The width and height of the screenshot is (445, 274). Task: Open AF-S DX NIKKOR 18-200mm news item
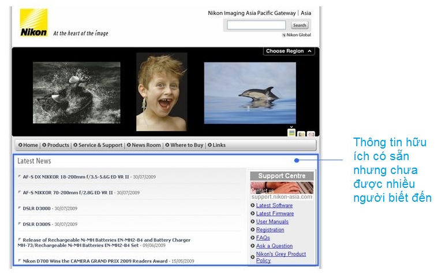76,177
